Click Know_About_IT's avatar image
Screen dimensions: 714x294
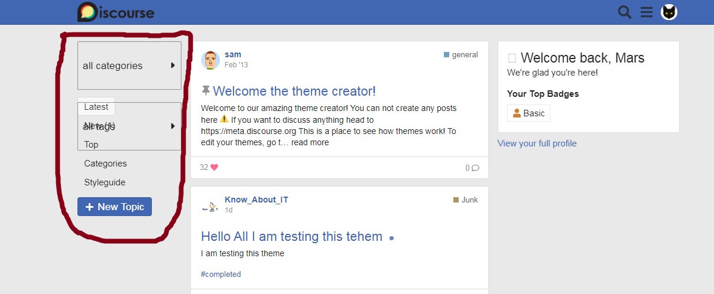(x=210, y=205)
